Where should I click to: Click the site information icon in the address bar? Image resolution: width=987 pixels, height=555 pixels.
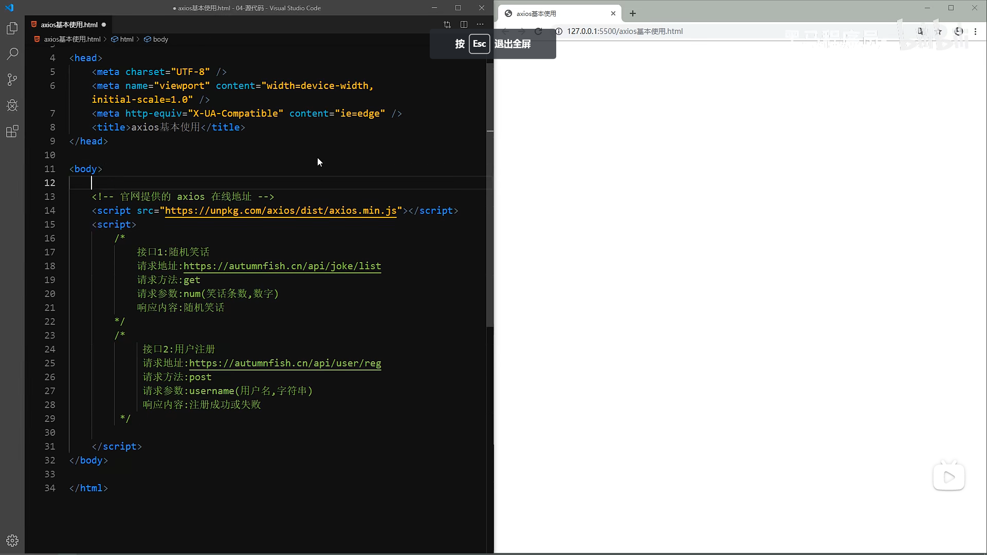pos(559,31)
